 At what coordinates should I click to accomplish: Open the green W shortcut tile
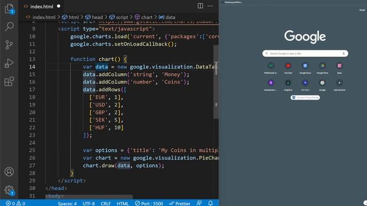click(271, 68)
